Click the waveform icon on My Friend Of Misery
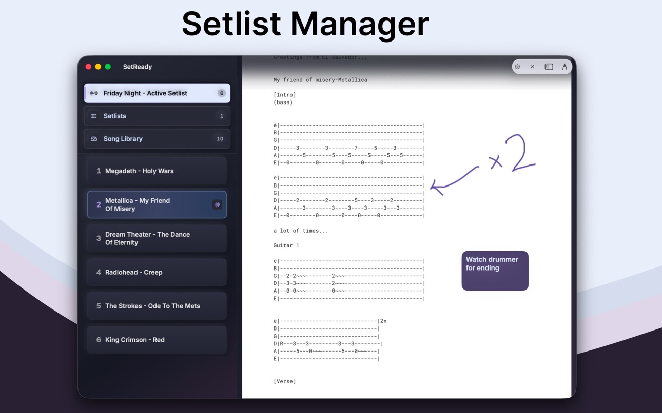This screenshot has height=413, width=662. (217, 204)
